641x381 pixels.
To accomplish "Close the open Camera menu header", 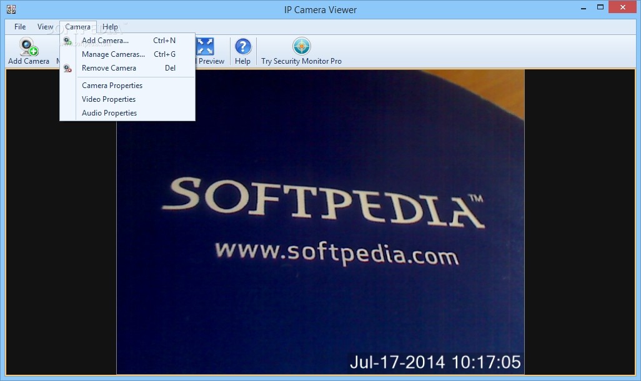I will coord(77,27).
